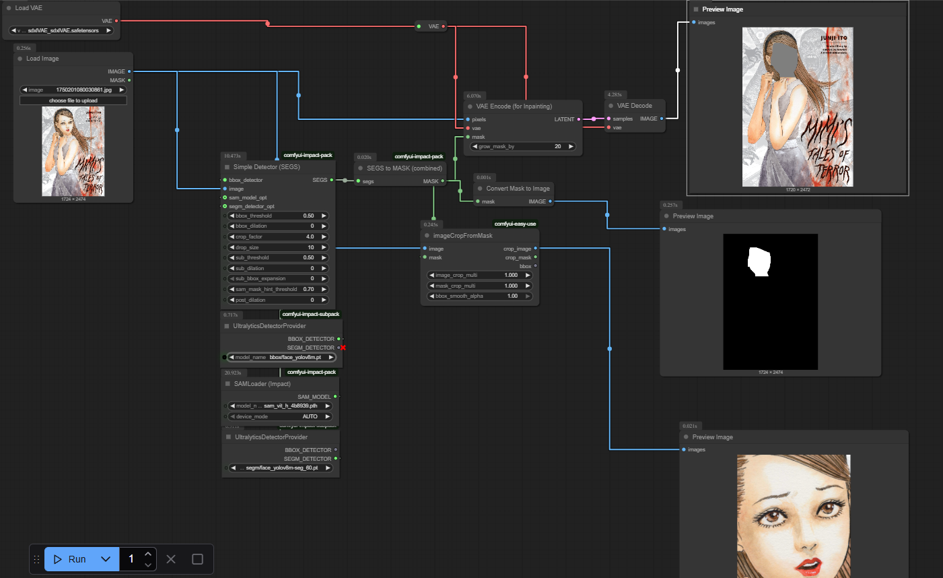Collapse the Simple Detector (SEGS) node
943x578 pixels.
tap(228, 167)
